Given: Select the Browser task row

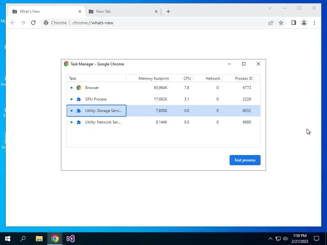Looking at the screenshot, I should point(163,88).
